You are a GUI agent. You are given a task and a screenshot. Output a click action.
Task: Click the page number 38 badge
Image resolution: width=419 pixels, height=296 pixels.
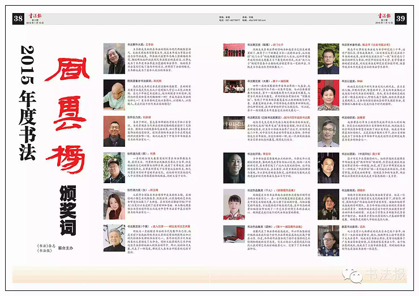point(18,19)
